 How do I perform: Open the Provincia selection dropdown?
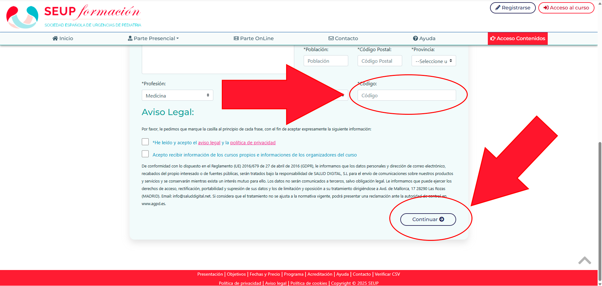434,61
